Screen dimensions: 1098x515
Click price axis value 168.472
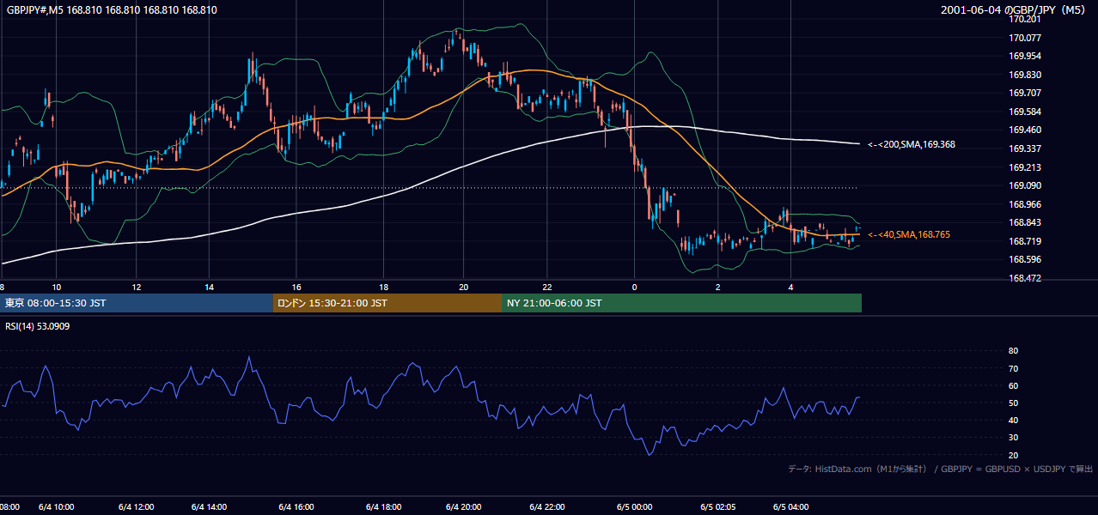(x=1025, y=278)
